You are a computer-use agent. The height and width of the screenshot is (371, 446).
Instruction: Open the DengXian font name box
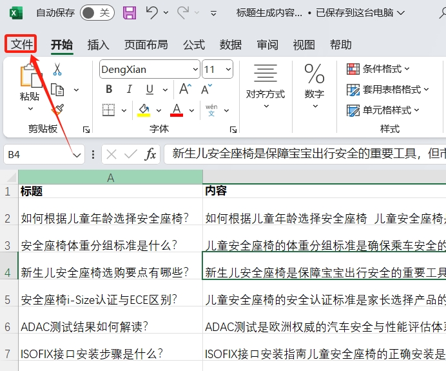(x=150, y=69)
